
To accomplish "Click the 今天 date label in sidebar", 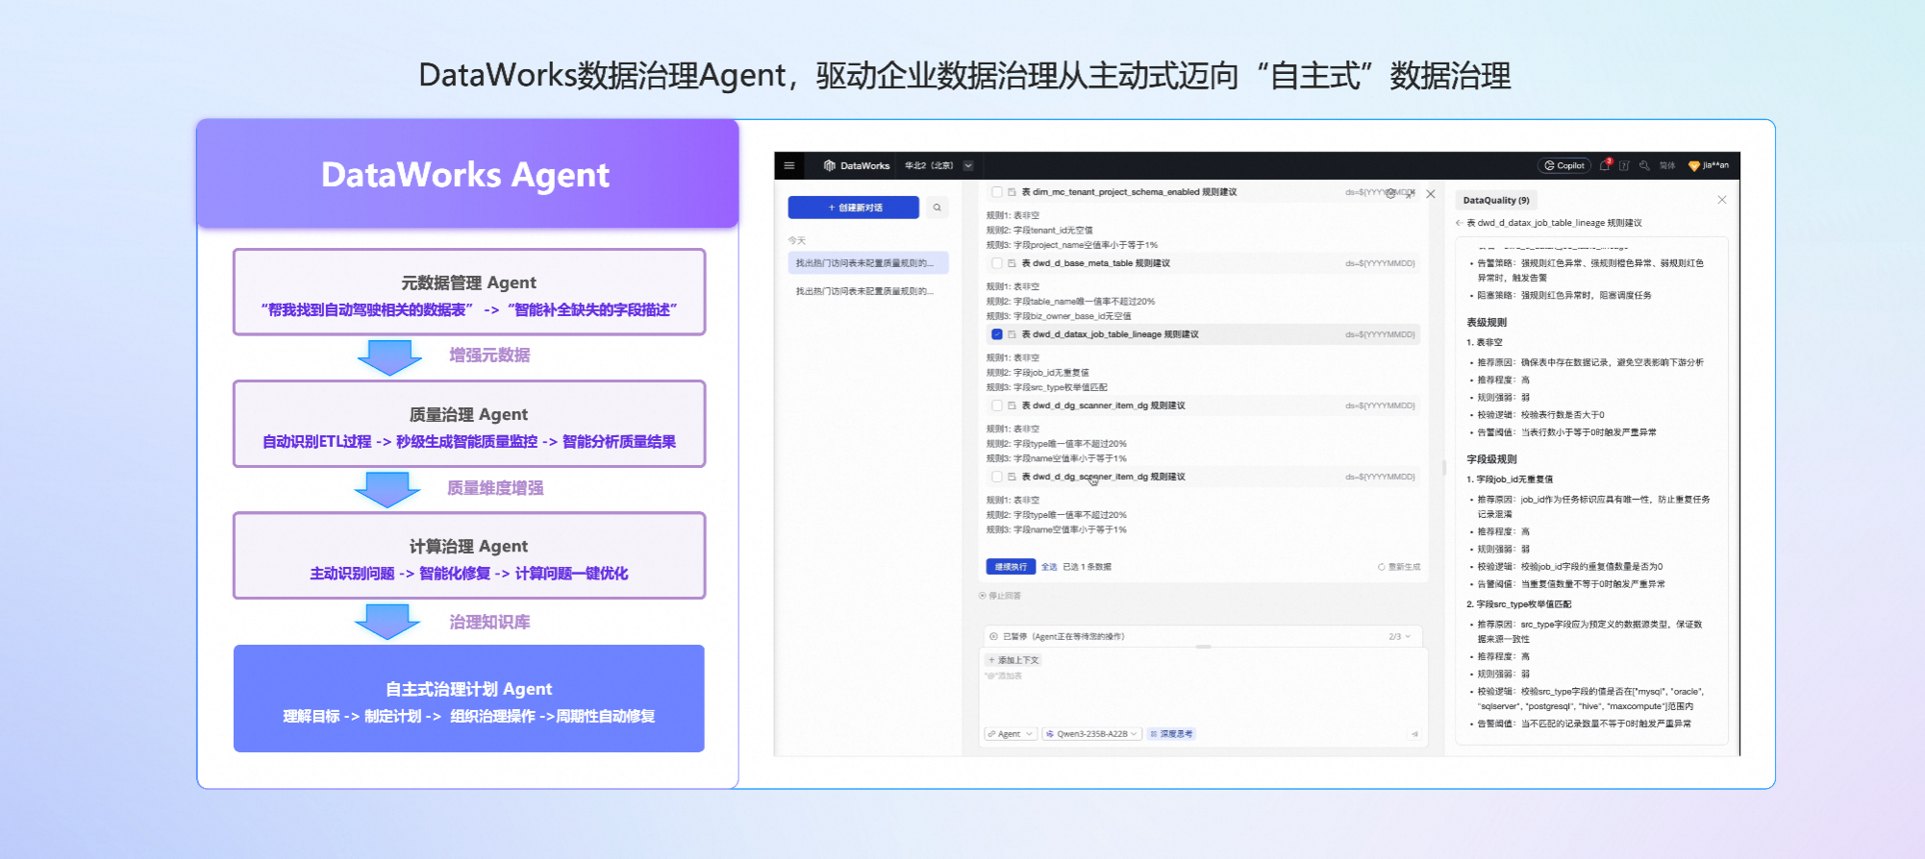I will pos(797,240).
